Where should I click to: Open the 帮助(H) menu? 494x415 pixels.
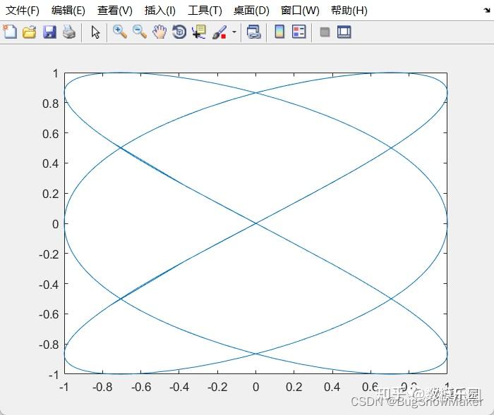click(x=349, y=11)
